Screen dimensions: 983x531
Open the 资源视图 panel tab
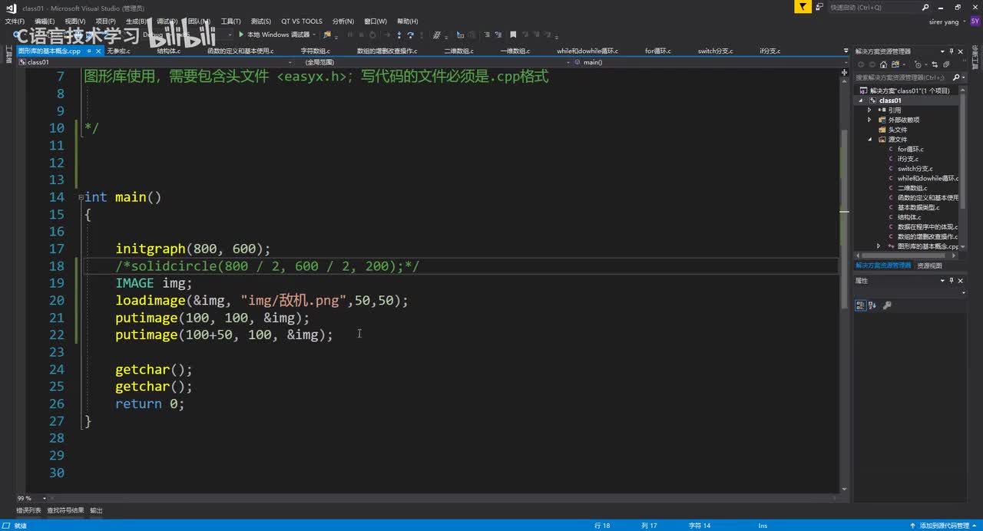[x=929, y=265]
